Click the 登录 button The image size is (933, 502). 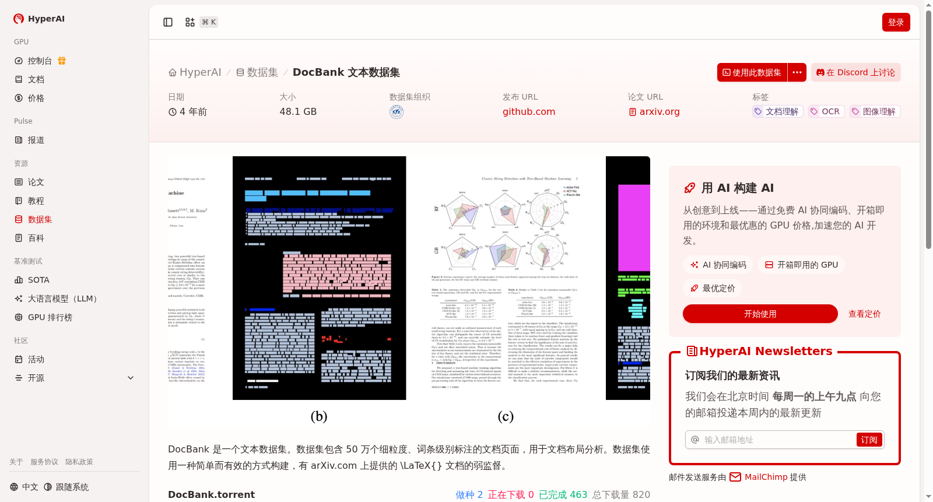(x=896, y=22)
